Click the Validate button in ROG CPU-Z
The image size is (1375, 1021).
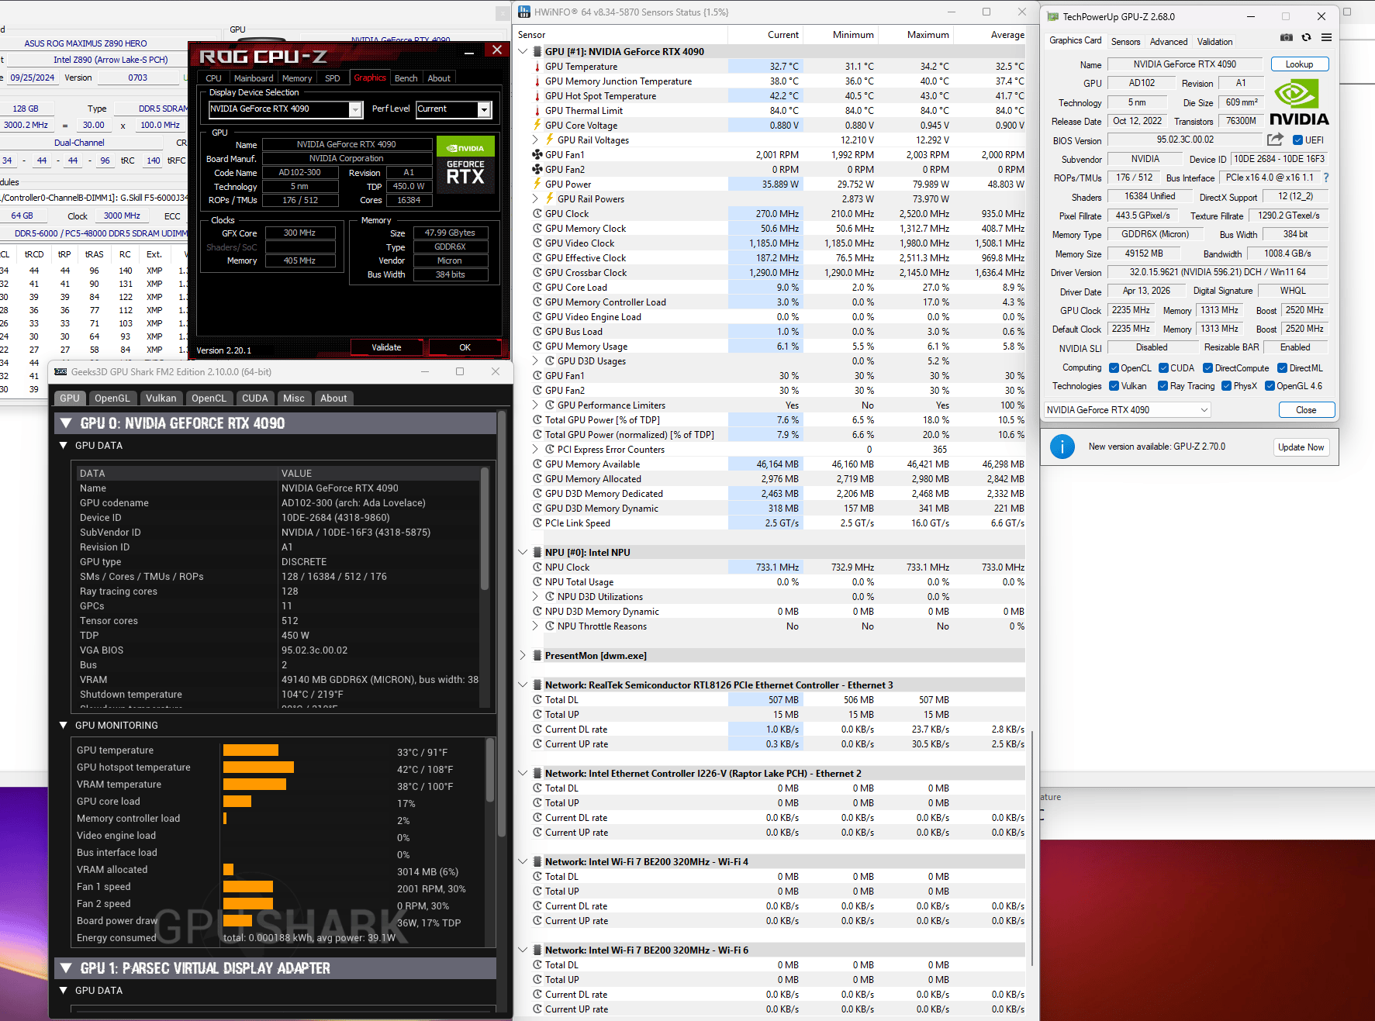[386, 347]
